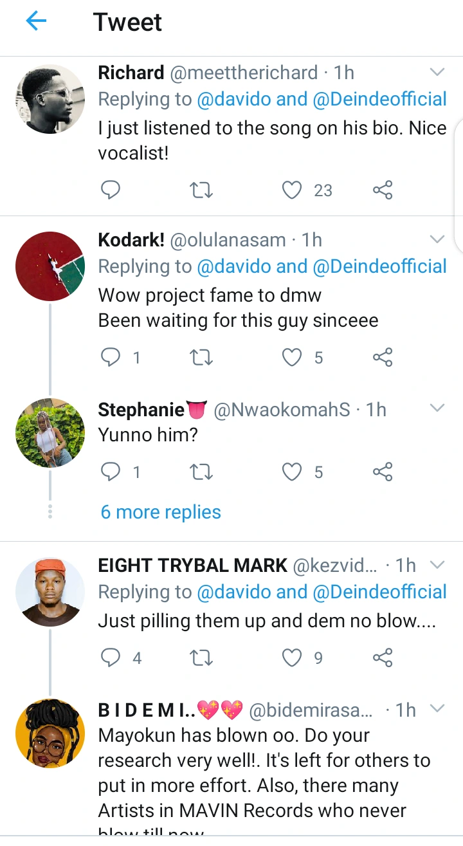The width and height of the screenshot is (463, 846).
Task: Retweet Kodark's project fame tweet
Action: point(202,357)
